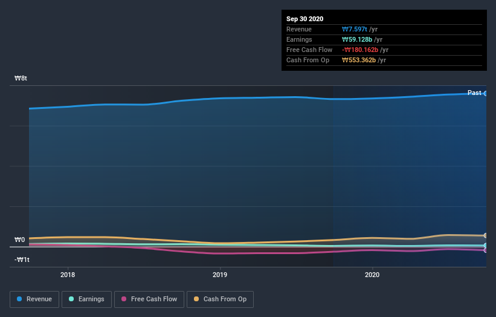Click the ₩553.362b cash from op value

click(359, 60)
